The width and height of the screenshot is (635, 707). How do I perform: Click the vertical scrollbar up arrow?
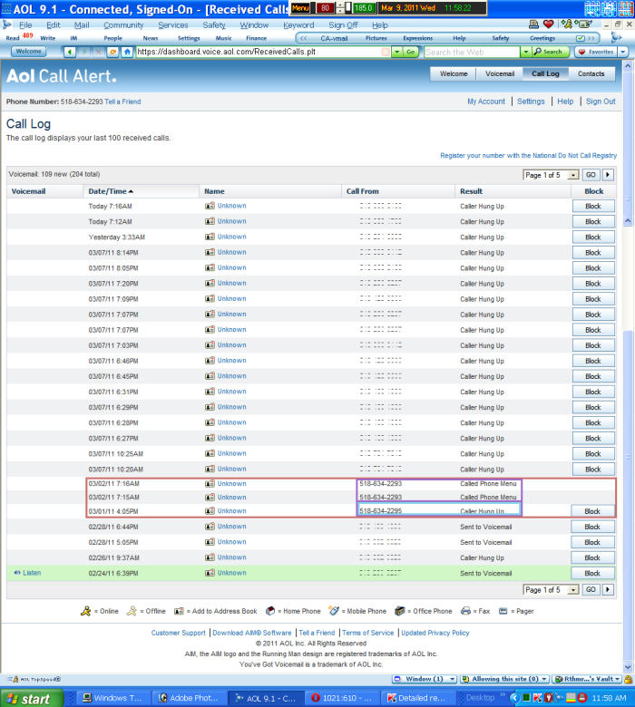(x=628, y=66)
